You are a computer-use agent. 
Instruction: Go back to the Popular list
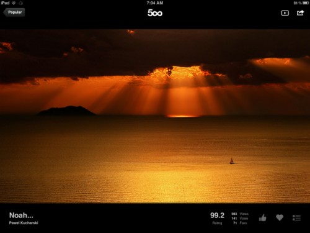coord(14,12)
